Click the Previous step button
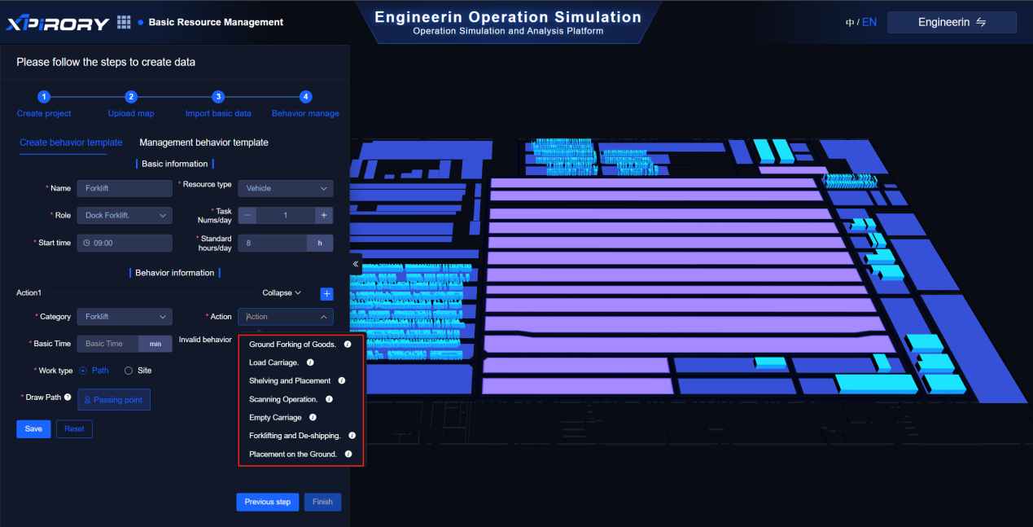Image resolution: width=1033 pixels, height=527 pixels. click(267, 502)
